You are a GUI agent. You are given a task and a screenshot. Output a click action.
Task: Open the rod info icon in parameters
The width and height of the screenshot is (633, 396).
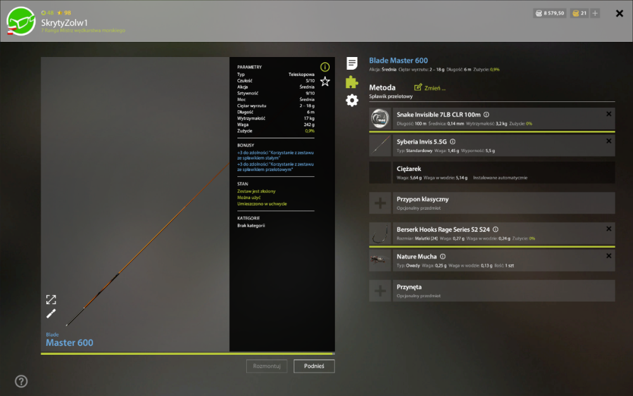pyautogui.click(x=325, y=67)
